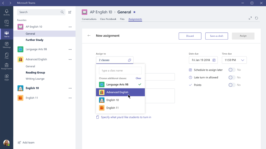
Task: Open Assignments icon in left rail
Action: [x=7, y=66]
